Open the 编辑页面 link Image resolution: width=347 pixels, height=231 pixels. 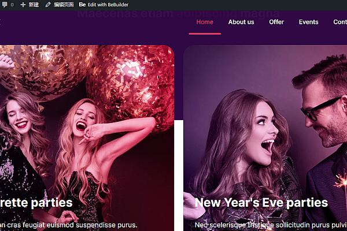click(x=64, y=4)
